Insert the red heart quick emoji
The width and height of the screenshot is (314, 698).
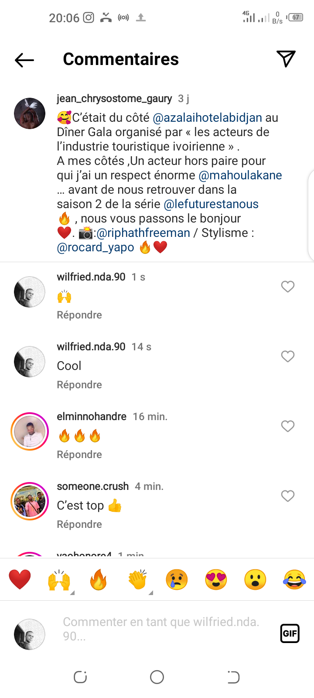[20, 580]
